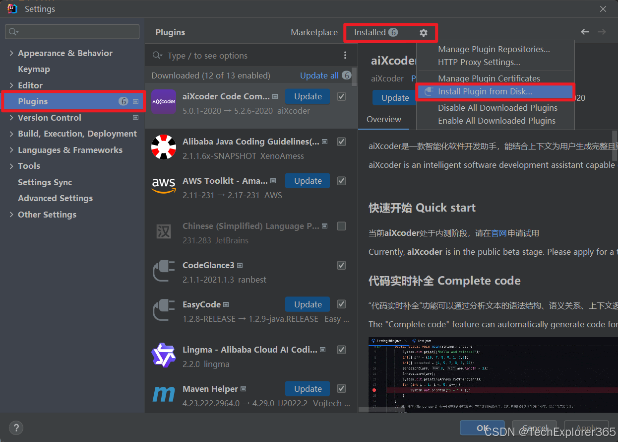Click the Complete code screenshot thumbnail
The height and width of the screenshot is (442, 618).
(493, 374)
